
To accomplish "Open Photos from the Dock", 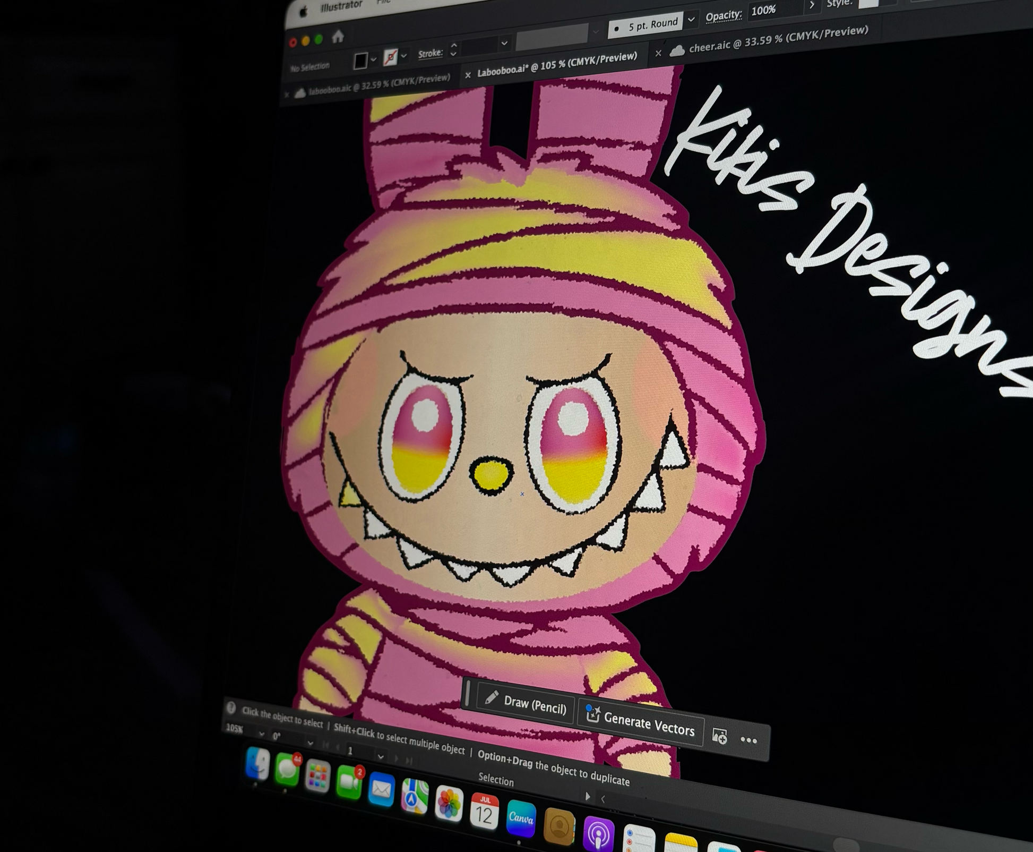I will click(x=449, y=804).
